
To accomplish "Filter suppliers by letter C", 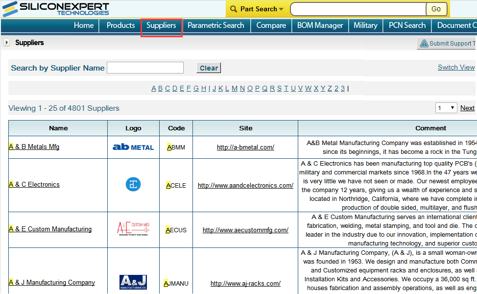I will click(167, 88).
